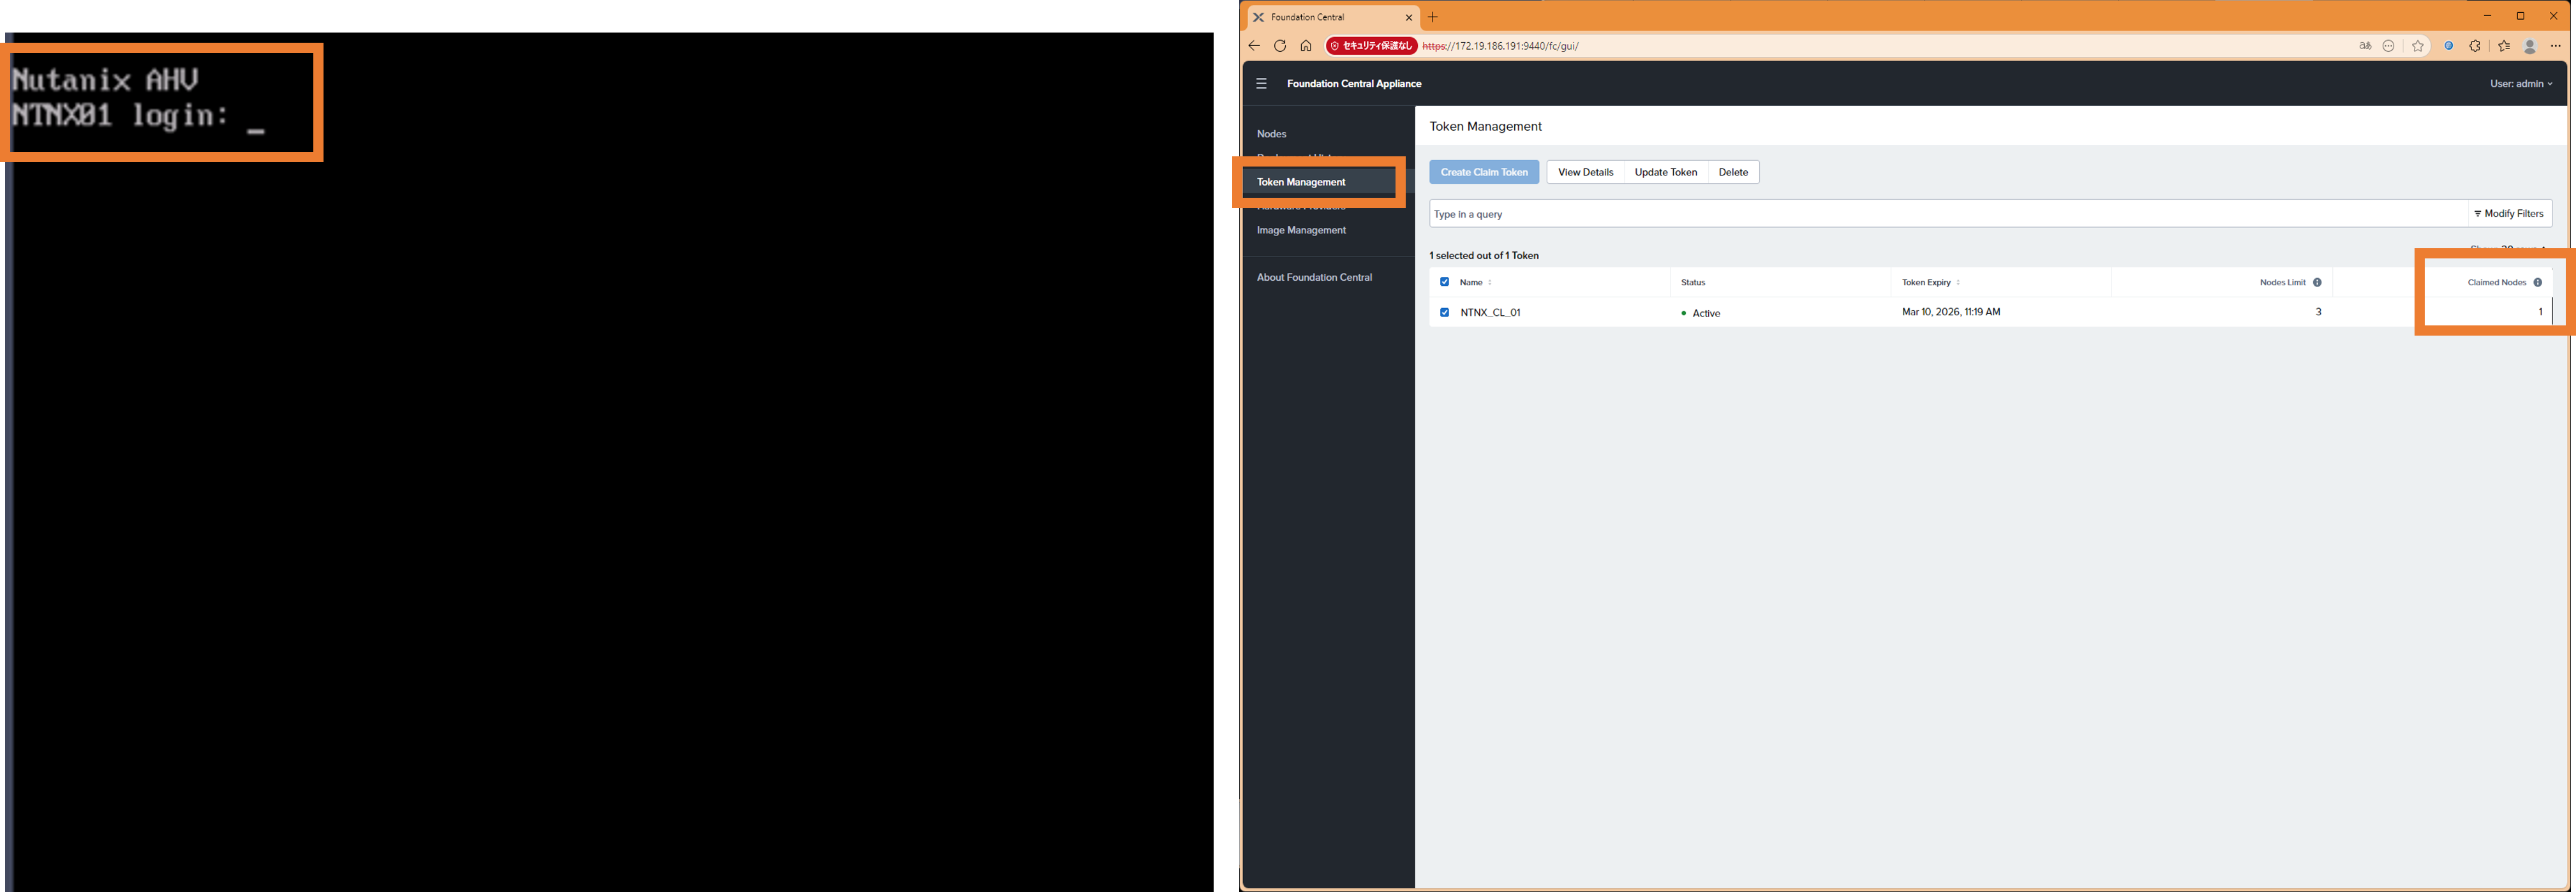
Task: Open browser settings three-dot menu
Action: tap(2555, 46)
